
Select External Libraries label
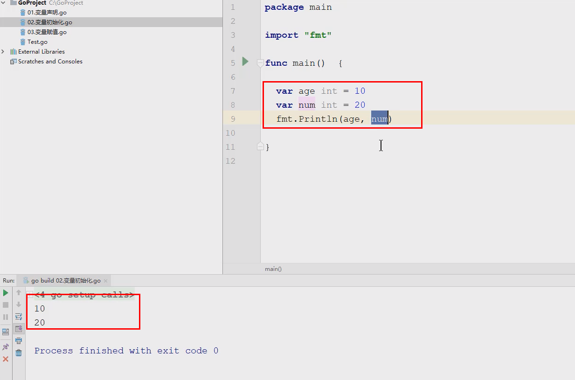point(42,52)
